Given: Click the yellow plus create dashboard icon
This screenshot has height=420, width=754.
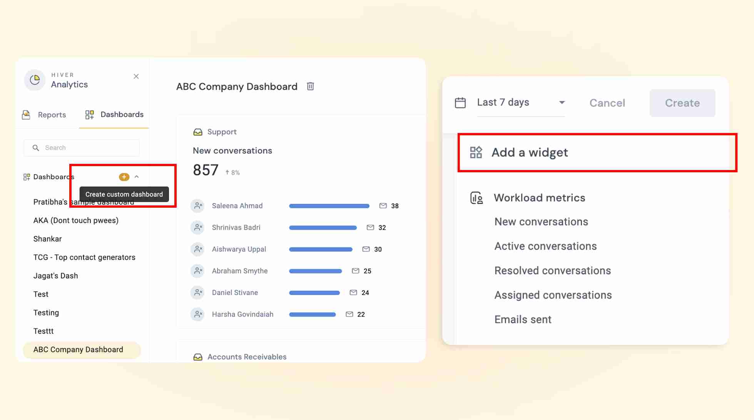Looking at the screenshot, I should [124, 177].
